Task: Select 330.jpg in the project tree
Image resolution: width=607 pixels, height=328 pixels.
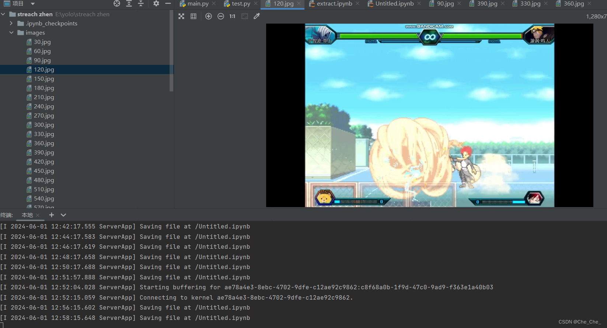Action: click(43, 134)
